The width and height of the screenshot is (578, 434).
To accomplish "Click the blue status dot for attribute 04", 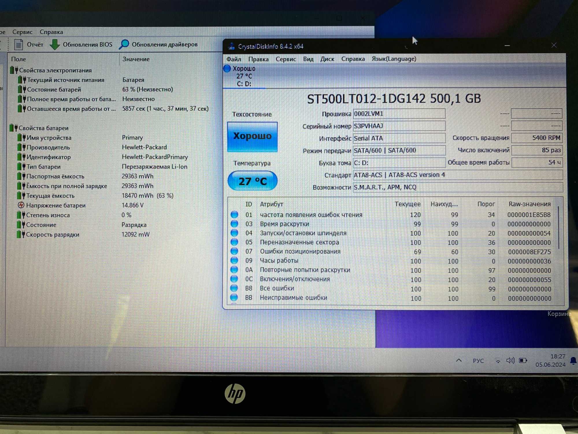I will 234,233.
